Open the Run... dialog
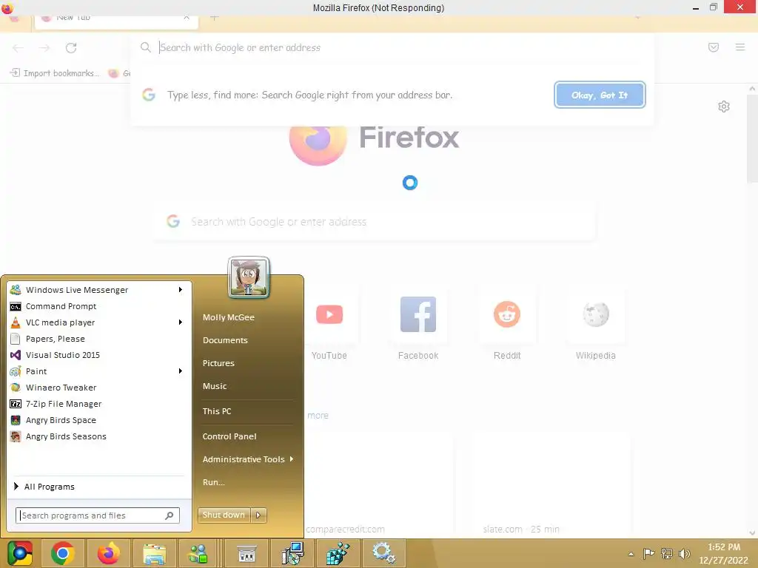 point(214,482)
